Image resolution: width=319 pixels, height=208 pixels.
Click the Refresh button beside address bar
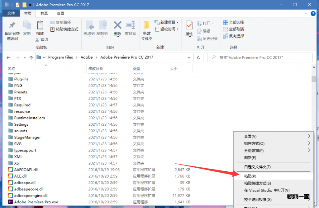(198, 57)
